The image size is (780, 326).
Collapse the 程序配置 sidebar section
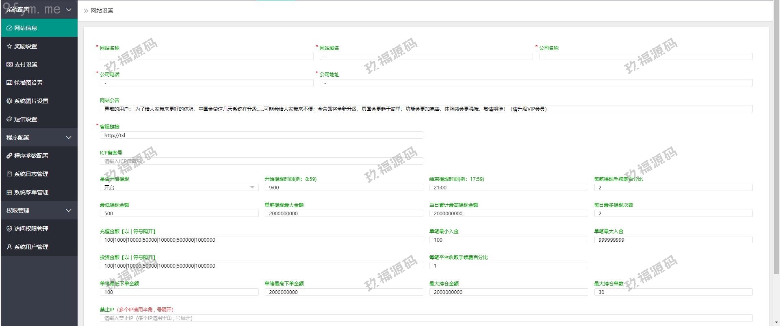(x=68, y=137)
